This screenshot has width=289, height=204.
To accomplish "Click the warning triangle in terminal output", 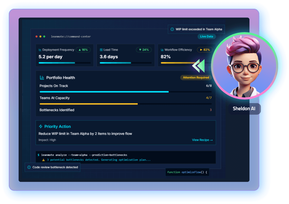I will (43, 160).
